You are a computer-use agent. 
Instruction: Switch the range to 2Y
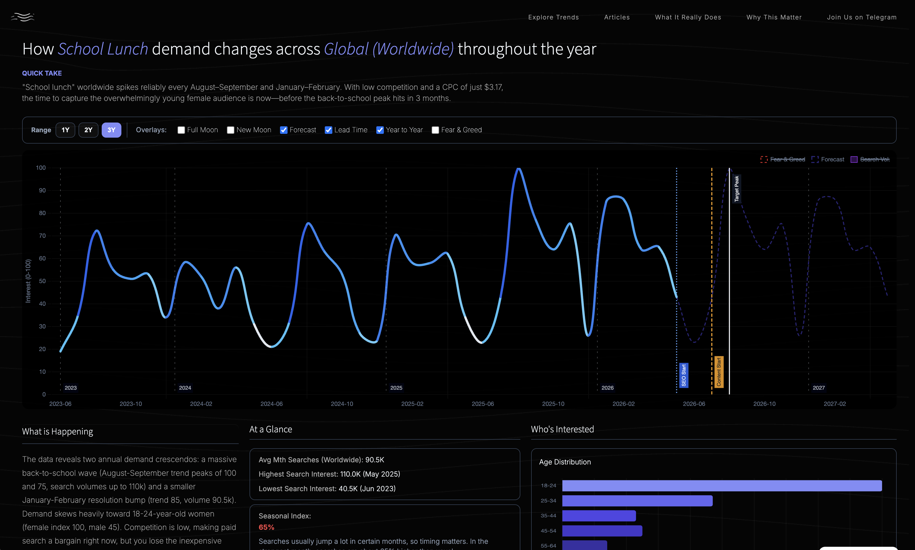point(88,130)
